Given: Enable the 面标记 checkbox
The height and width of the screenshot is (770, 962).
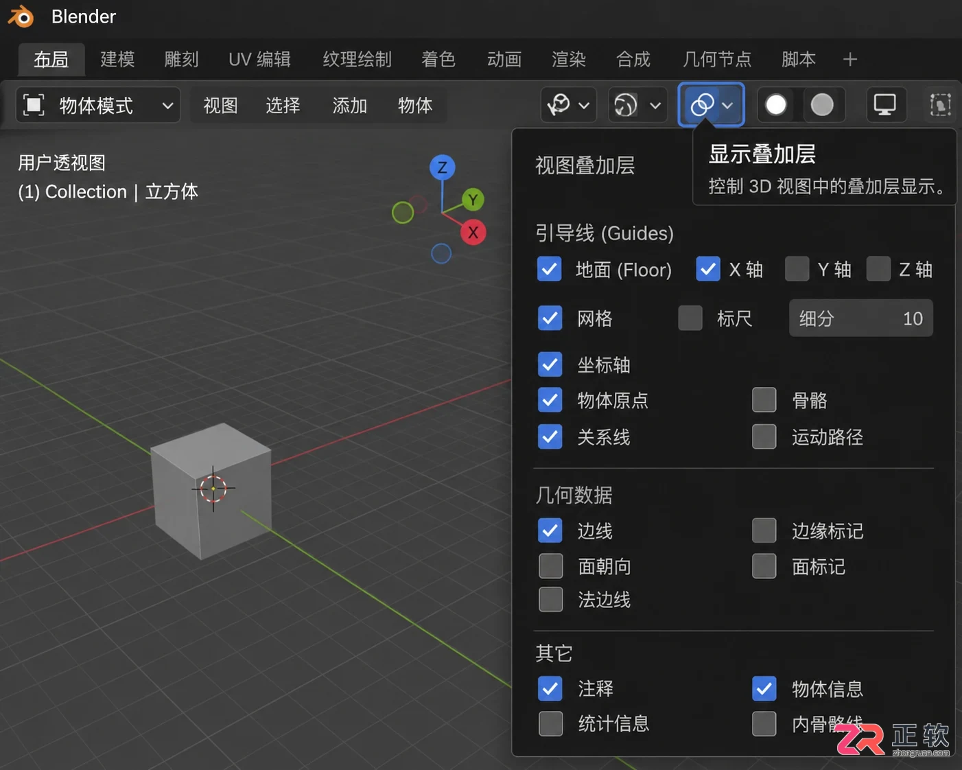Looking at the screenshot, I should [x=764, y=566].
